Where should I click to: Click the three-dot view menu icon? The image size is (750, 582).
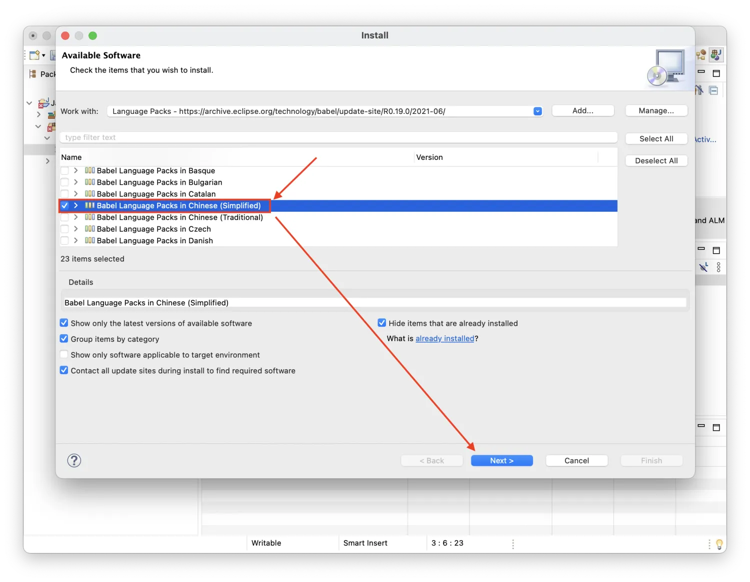click(x=718, y=267)
